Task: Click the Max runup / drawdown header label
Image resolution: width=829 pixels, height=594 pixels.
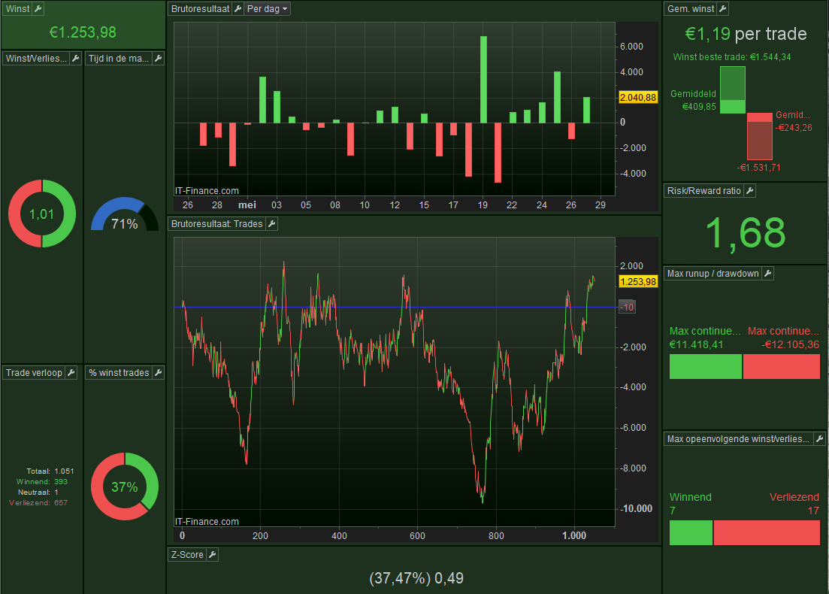Action: coord(713,274)
